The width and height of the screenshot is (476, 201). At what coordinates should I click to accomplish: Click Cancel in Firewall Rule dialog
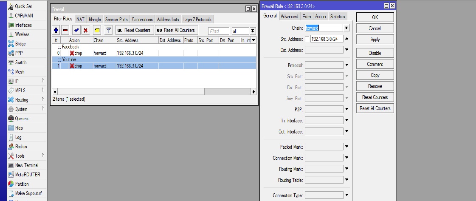(375, 28)
